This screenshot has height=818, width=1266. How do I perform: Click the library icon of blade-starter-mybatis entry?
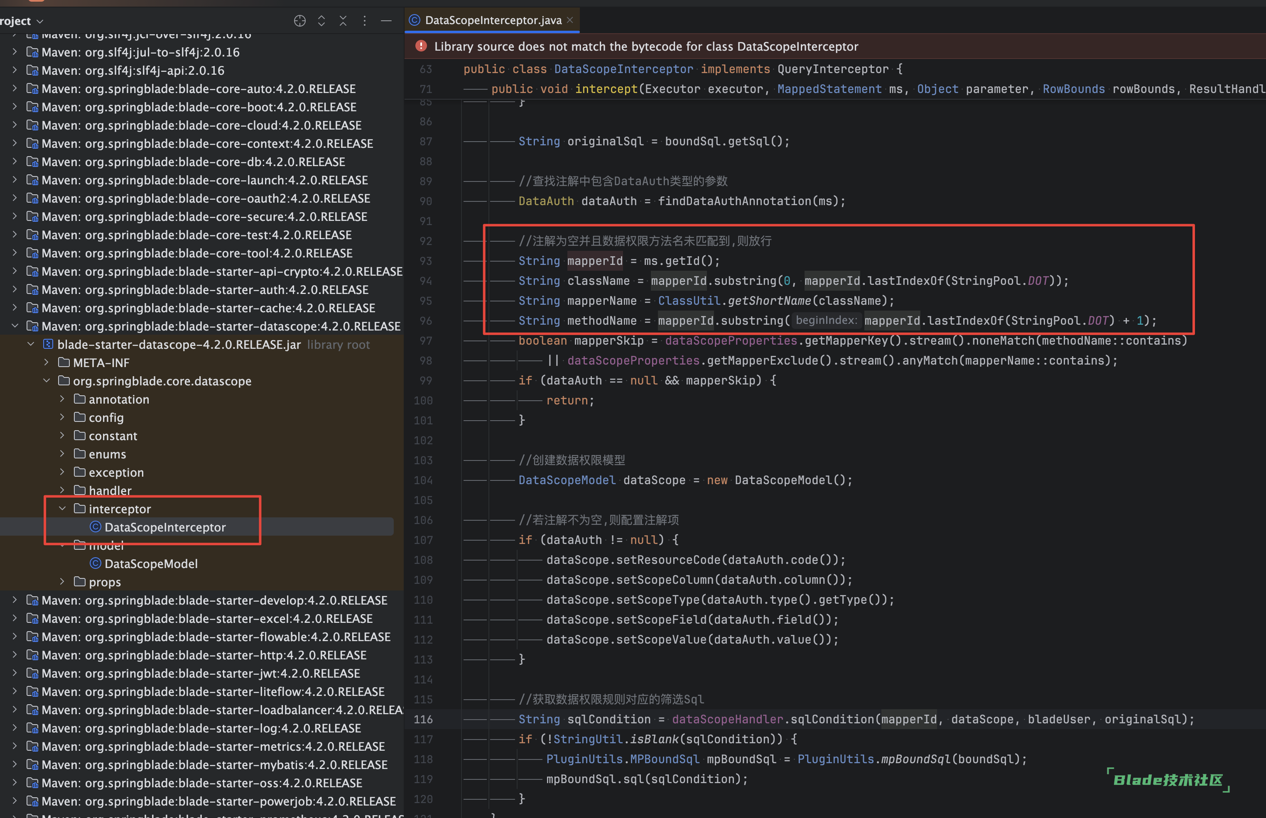[x=32, y=764]
